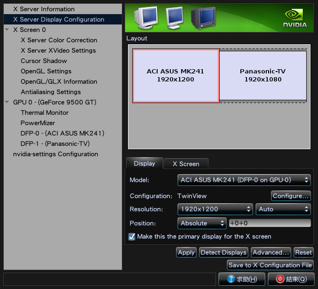Viewport: 318px width, 289px height.
Task: Switch to the Display tab
Action: (144, 163)
